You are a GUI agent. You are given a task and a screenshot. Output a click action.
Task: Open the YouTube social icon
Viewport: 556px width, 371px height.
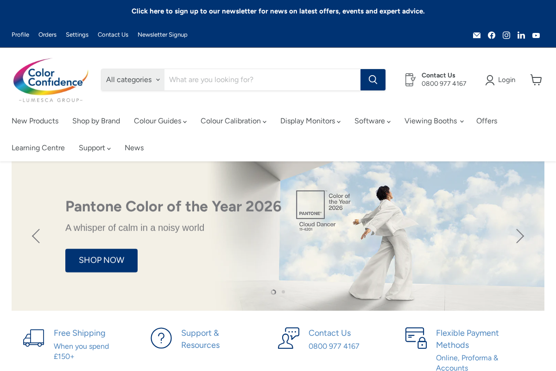536,35
